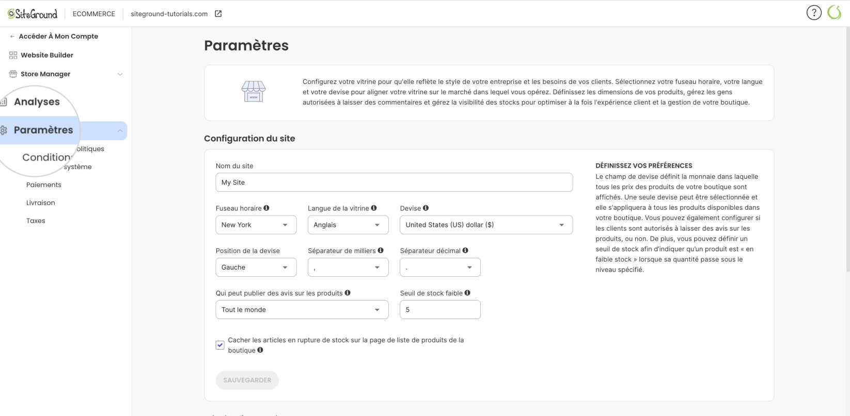
Task: Click the Website Builder grid icon
Action: (13, 55)
